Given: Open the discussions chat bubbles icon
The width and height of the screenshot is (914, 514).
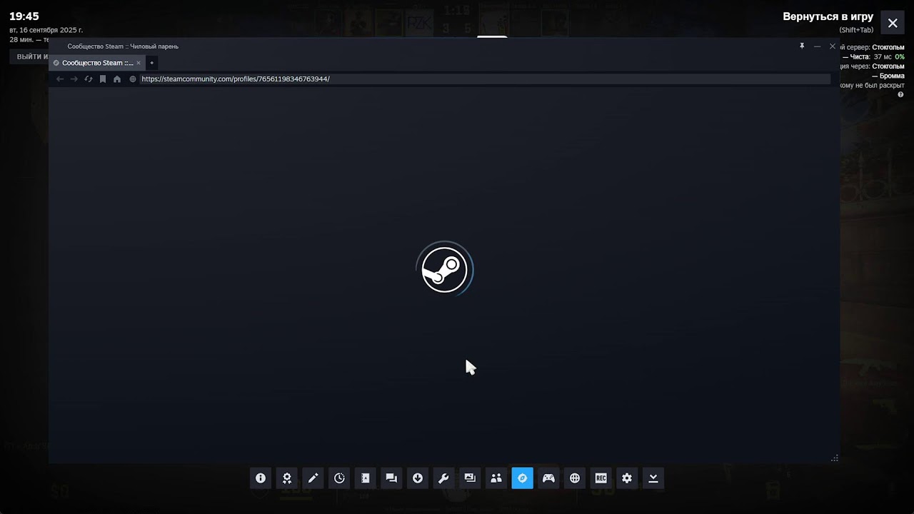Looking at the screenshot, I should click(x=391, y=478).
